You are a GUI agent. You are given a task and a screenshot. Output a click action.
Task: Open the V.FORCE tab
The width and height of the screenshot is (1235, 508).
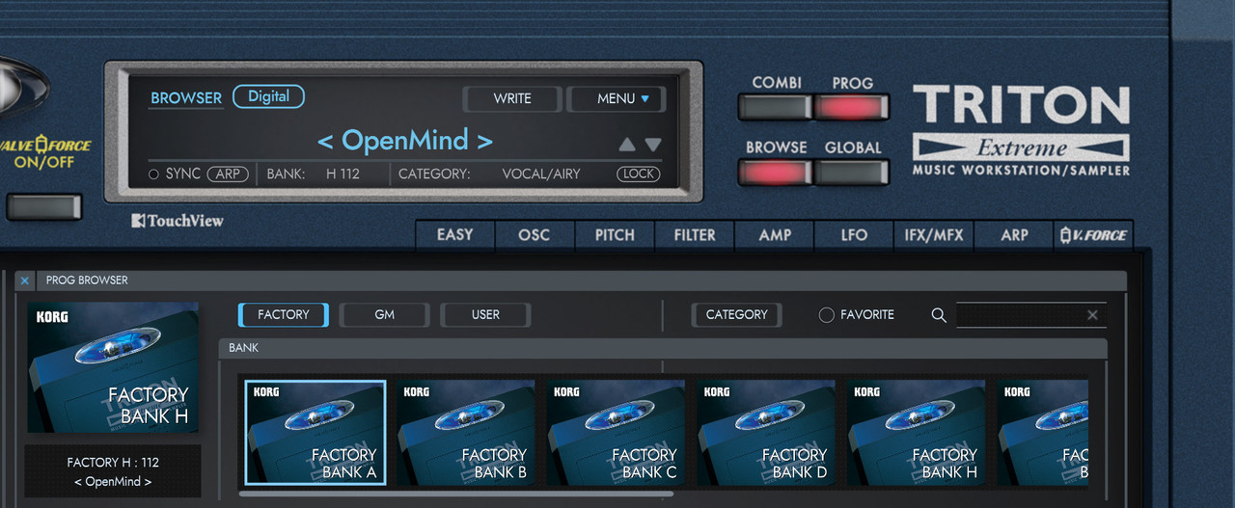1094,235
